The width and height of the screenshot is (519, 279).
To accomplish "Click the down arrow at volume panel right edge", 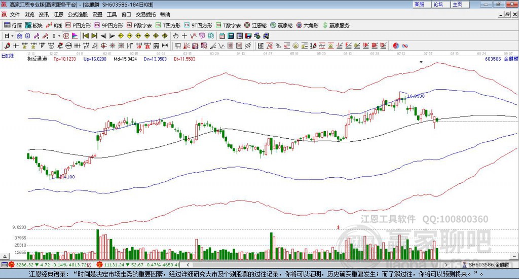I will (515, 256).
